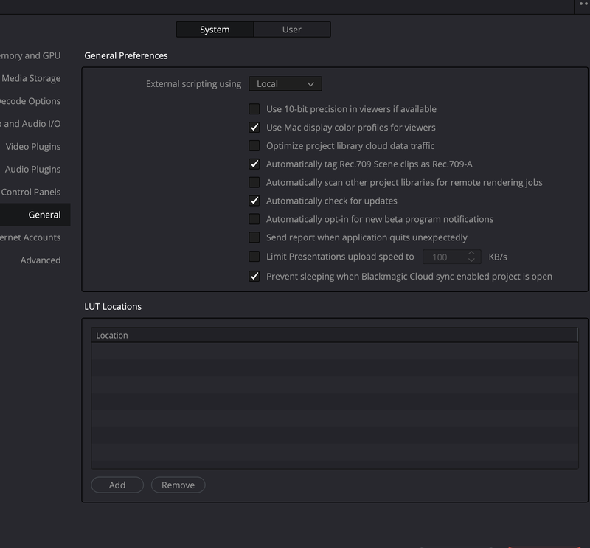Screen dimensions: 590x548
Task: Enable 10-bit precision in viewers
Action: coord(254,108)
